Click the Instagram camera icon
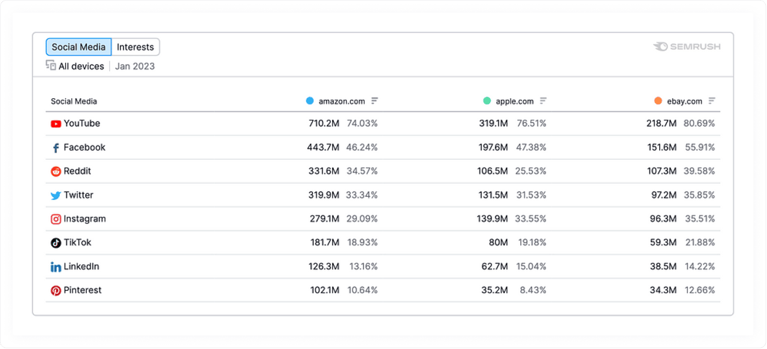 [55, 218]
